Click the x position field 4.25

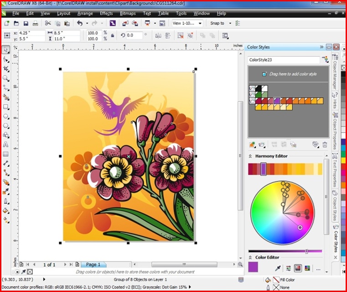tap(31, 33)
